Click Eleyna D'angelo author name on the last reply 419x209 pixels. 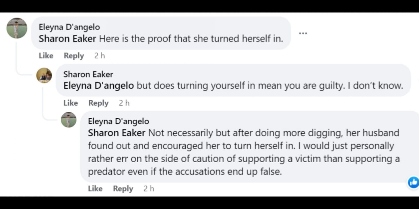pyautogui.click(x=119, y=121)
